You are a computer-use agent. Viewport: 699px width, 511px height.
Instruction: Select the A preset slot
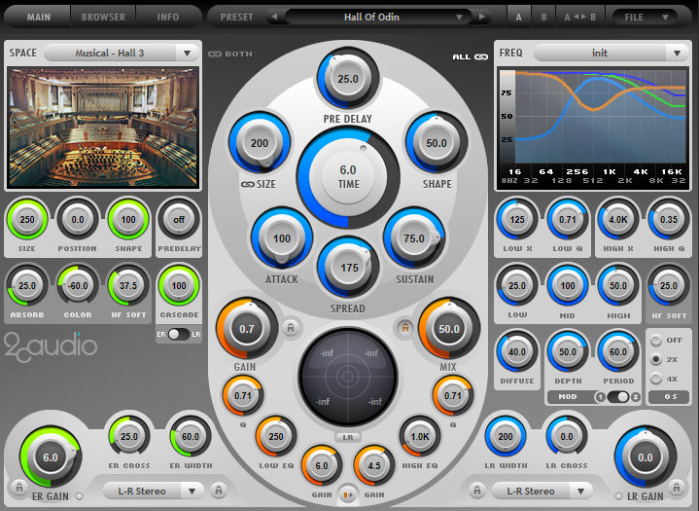(518, 17)
